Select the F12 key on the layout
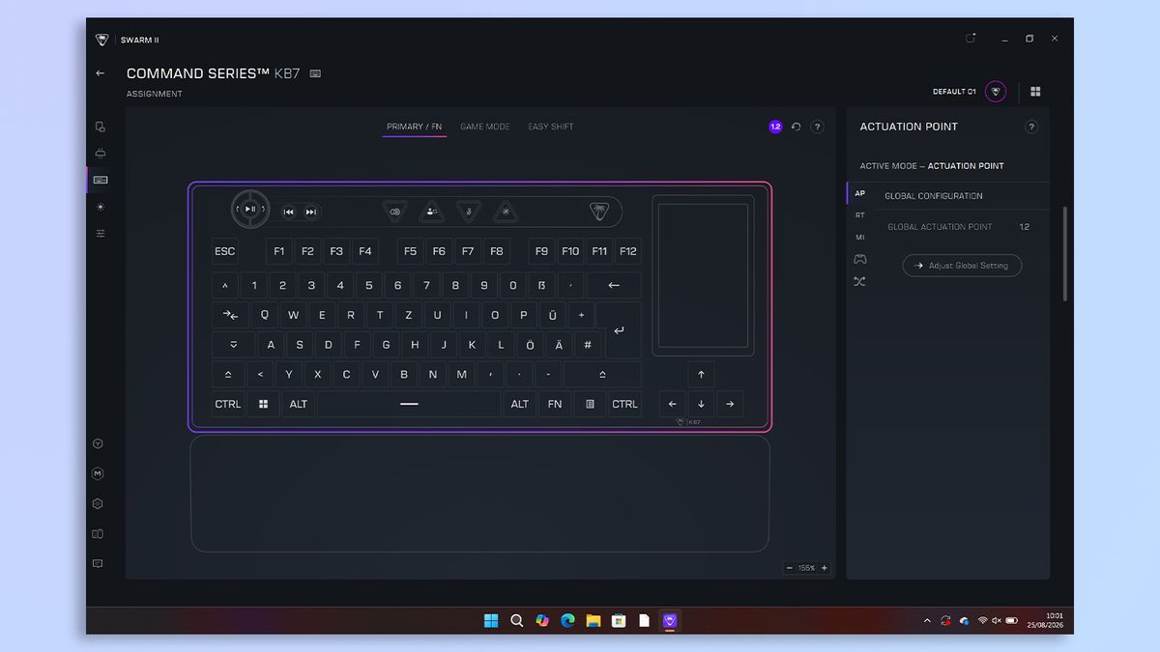Image resolution: width=1160 pixels, height=652 pixels. click(628, 251)
